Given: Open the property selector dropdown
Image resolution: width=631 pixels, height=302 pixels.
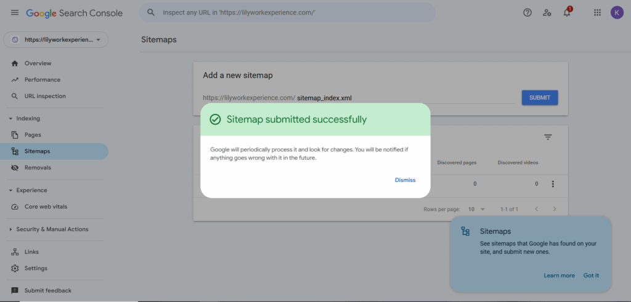Looking at the screenshot, I should tap(55, 40).
